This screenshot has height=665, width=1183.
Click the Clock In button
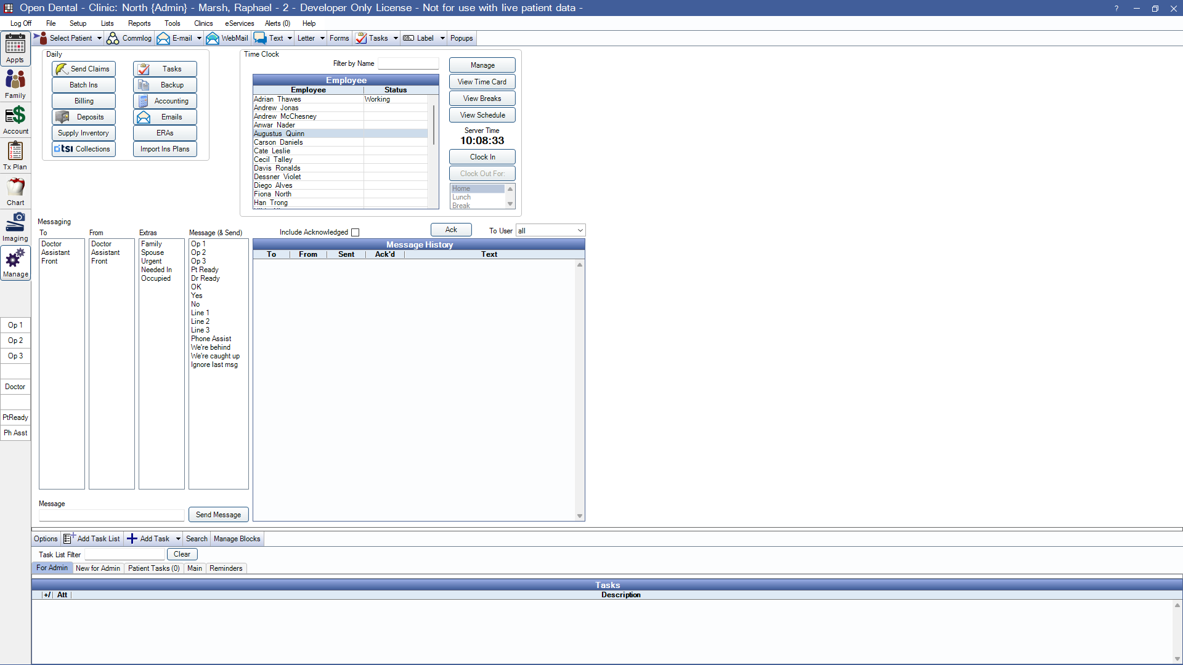click(482, 157)
